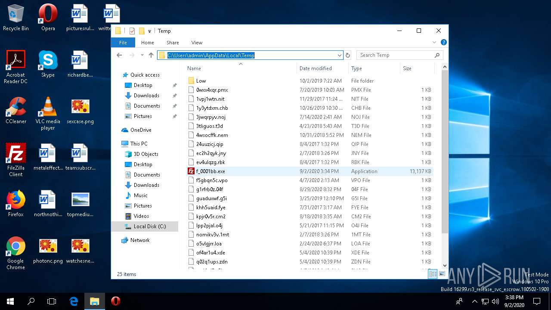Click the Explorer Back arrow
Image resolution: width=551 pixels, height=310 pixels.
coord(120,55)
